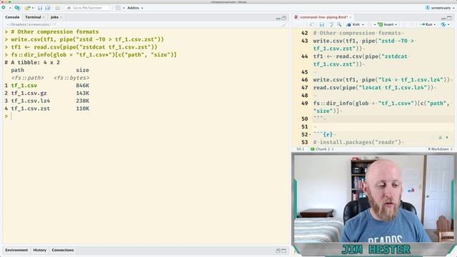Screen dimensions: 457x257
Task: Select tf_1.csv path in tibble output
Action: point(24,86)
